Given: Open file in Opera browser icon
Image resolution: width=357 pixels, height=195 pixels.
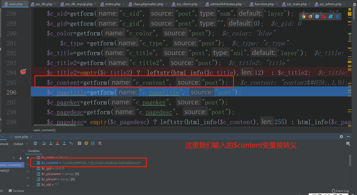Looking at the screenshot, I should [324, 17].
